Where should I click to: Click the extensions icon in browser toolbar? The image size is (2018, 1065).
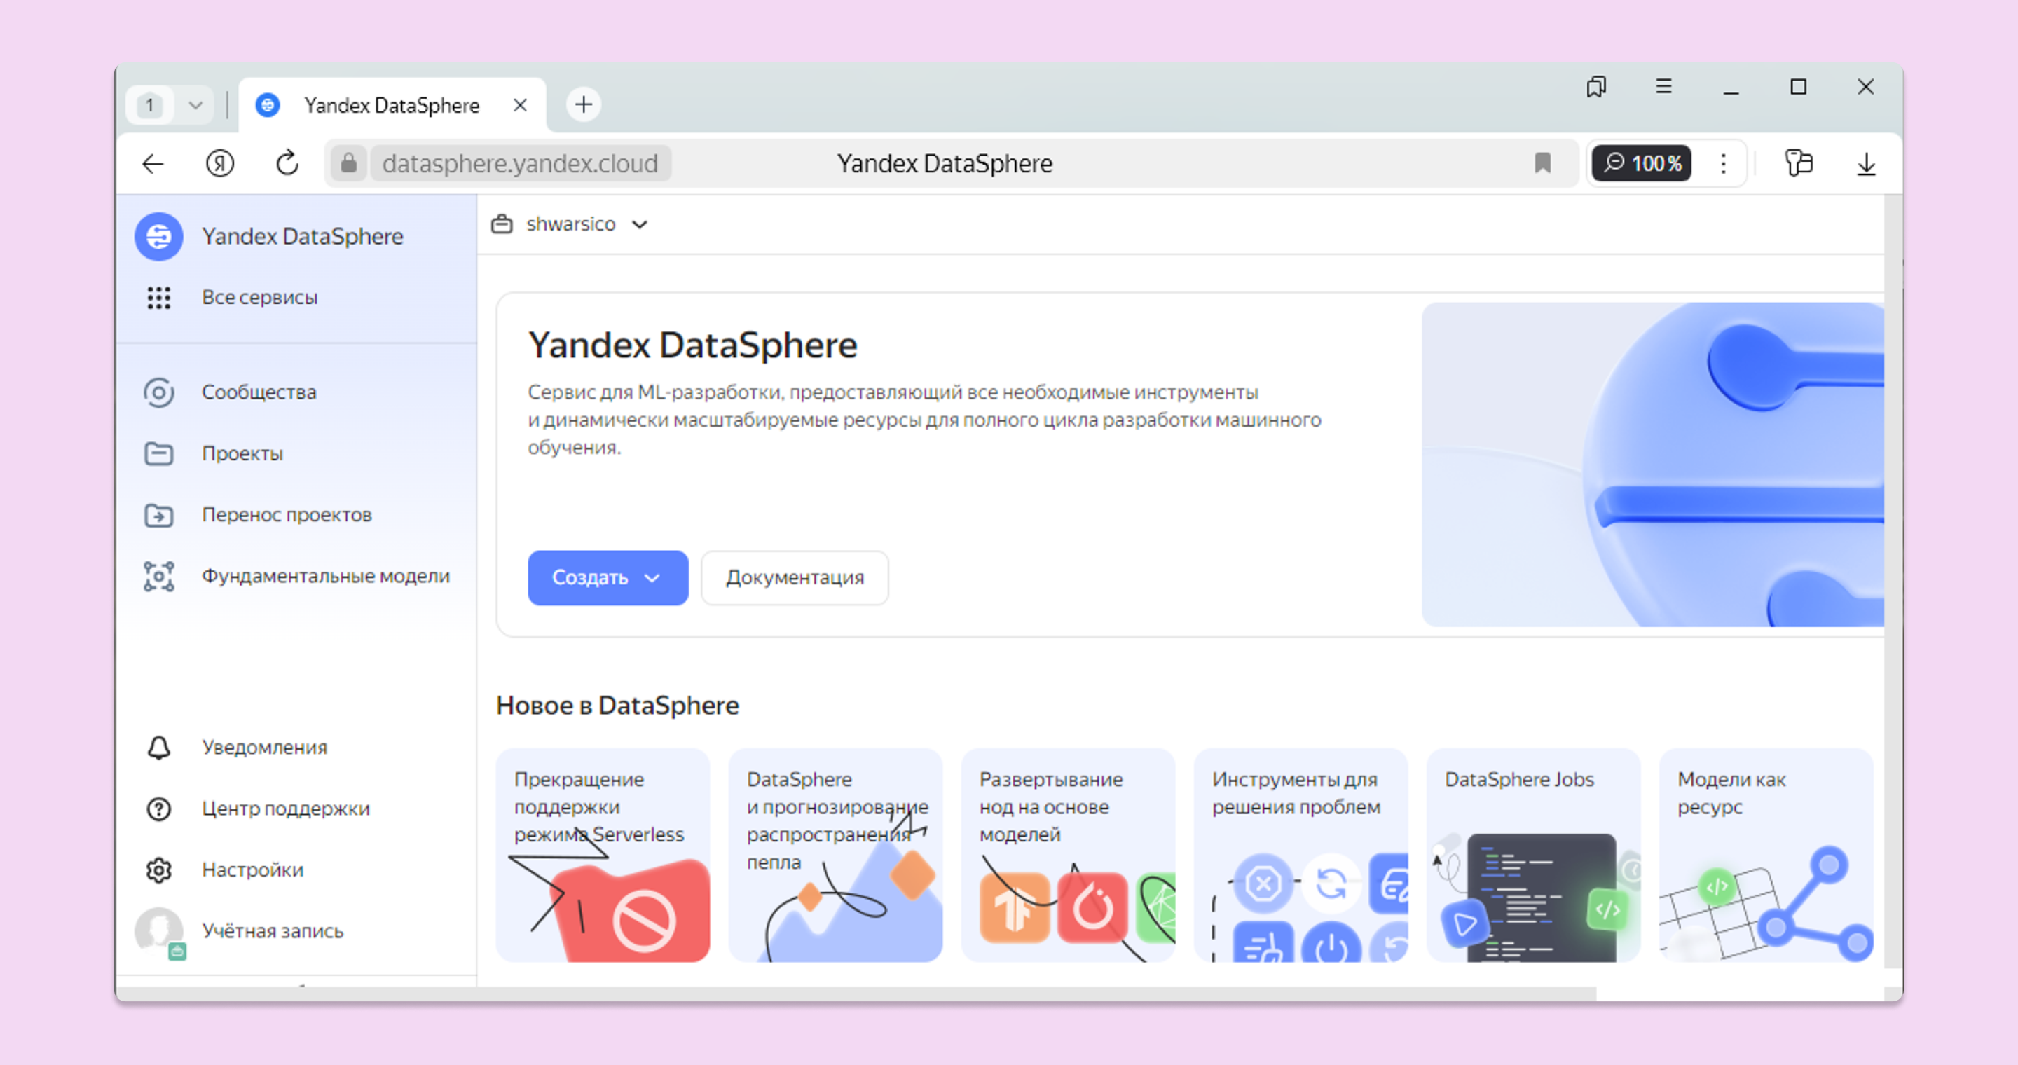[1799, 163]
